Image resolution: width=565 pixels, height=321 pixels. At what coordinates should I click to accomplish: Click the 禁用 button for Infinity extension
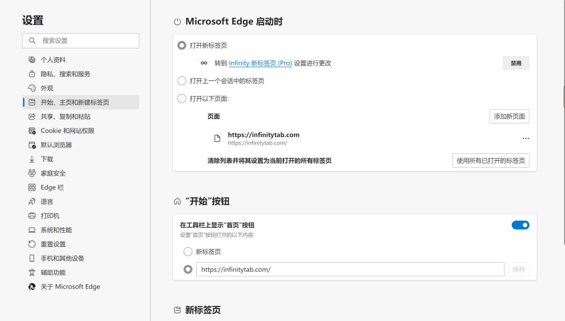point(516,63)
